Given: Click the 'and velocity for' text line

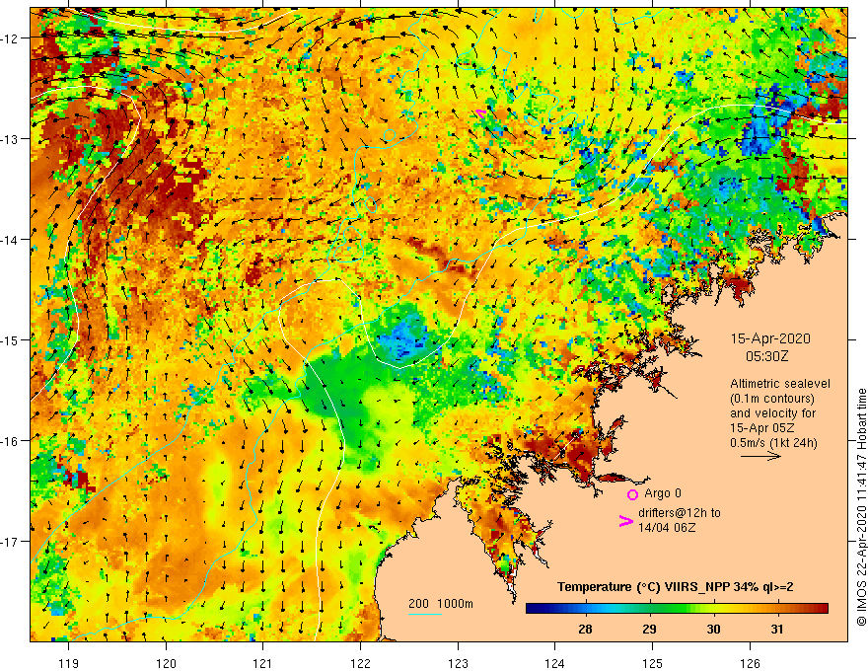Looking at the screenshot, I should click(x=772, y=413).
